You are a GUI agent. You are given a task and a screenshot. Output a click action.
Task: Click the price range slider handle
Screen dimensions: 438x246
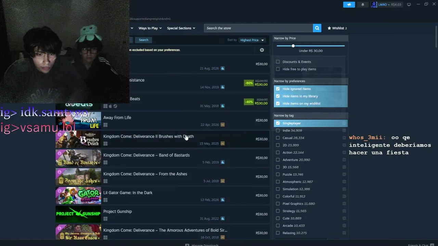click(x=293, y=46)
